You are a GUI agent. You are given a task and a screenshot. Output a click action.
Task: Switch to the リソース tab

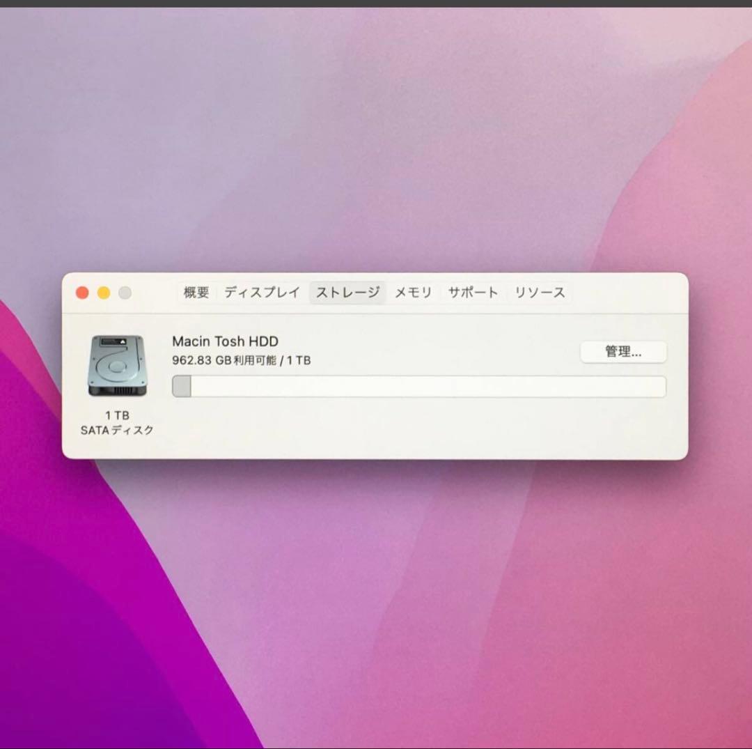540,293
